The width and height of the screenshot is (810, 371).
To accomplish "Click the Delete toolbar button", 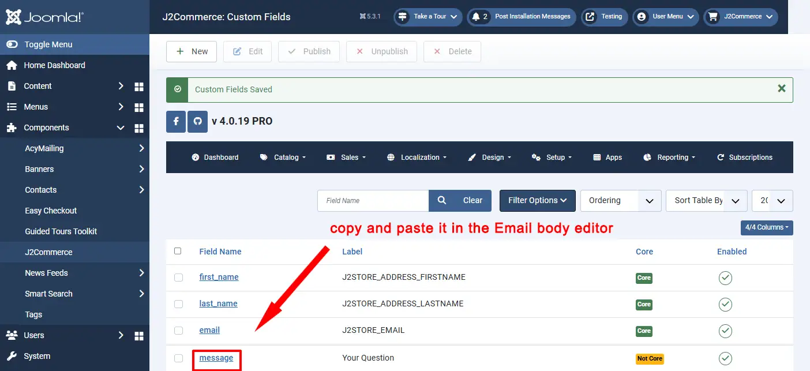I will click(x=452, y=51).
